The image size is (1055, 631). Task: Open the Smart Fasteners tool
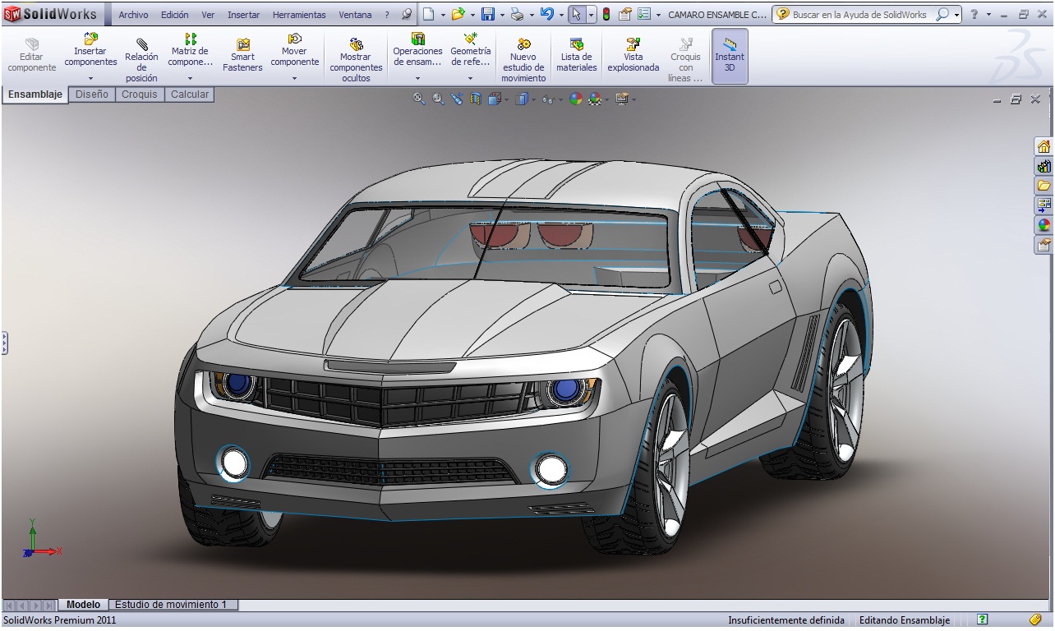242,53
